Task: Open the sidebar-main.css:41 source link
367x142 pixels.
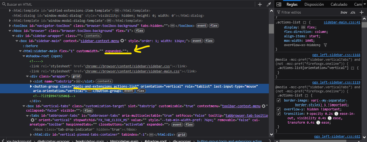Action: coord(342,22)
